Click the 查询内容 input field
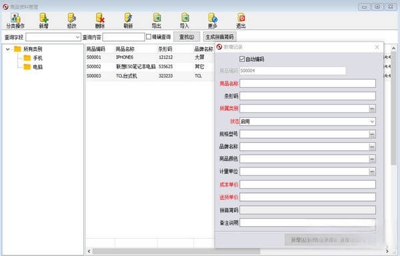The height and width of the screenshot is (256, 400). pos(124,37)
